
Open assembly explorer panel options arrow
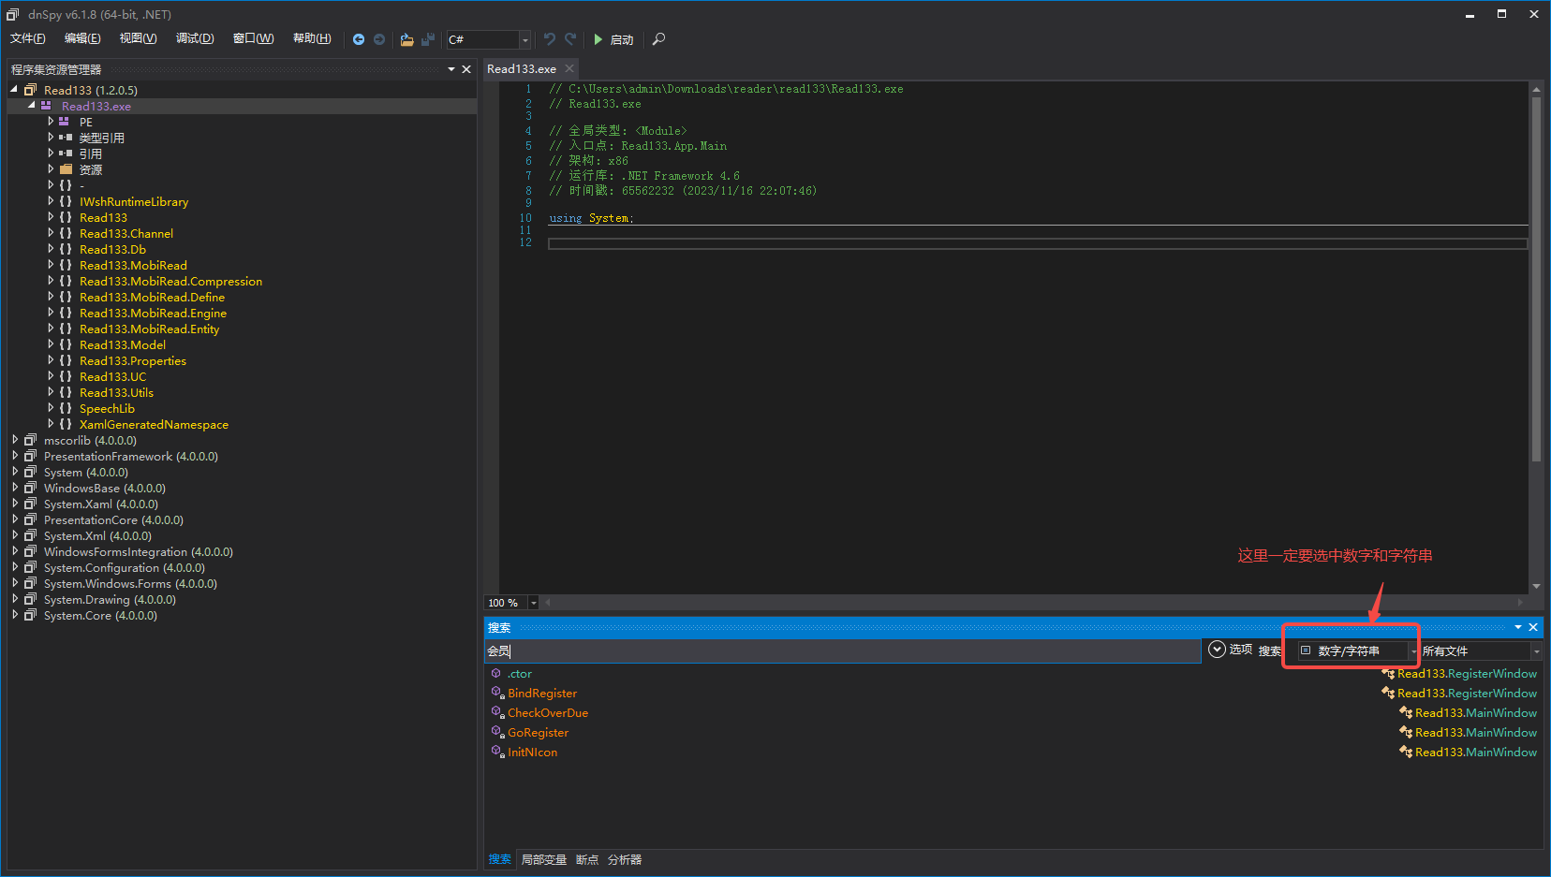(451, 69)
